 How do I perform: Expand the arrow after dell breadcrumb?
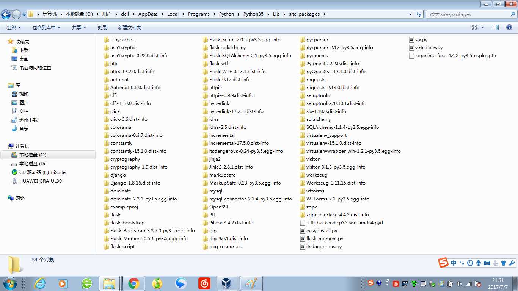[133, 14]
